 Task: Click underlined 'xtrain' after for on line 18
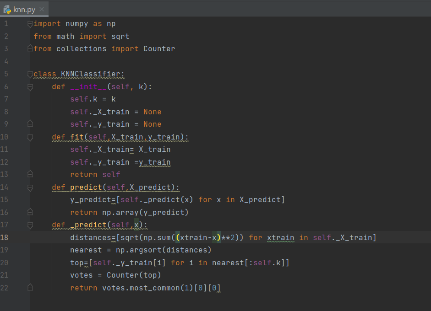coord(280,238)
